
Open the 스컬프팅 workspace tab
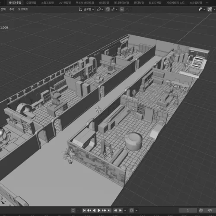(48, 3)
